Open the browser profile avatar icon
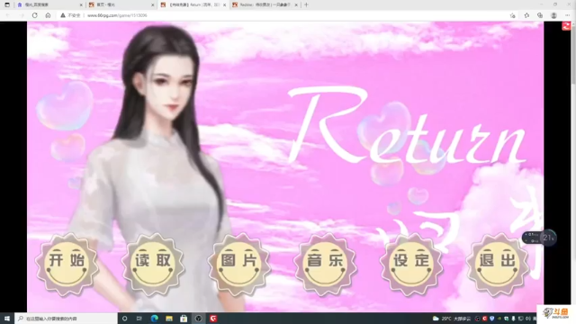Image resolution: width=576 pixels, height=324 pixels. coord(553,15)
